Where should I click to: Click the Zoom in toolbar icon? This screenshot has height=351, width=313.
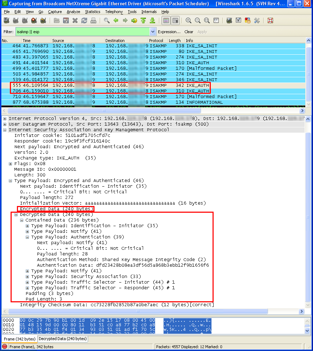pos(188,20)
